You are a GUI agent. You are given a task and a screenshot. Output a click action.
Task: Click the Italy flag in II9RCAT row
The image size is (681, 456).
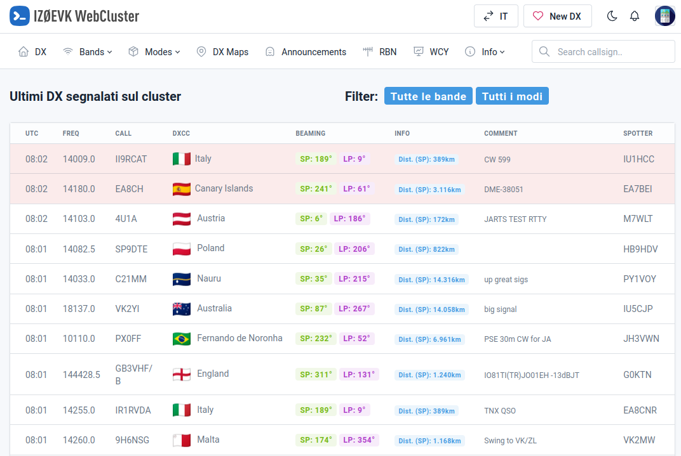[x=182, y=159]
